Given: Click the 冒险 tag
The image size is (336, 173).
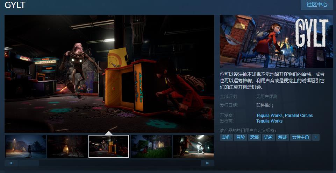Looking at the screenshot, I should (241, 137).
